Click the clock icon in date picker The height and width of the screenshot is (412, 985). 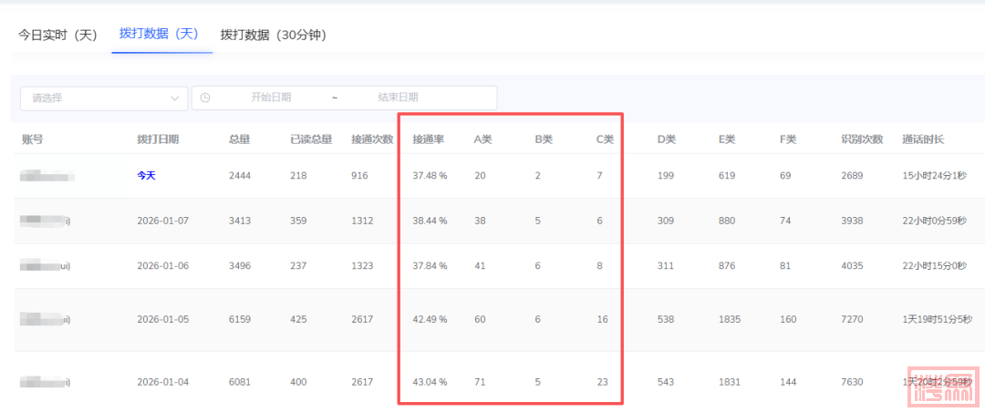tap(205, 98)
